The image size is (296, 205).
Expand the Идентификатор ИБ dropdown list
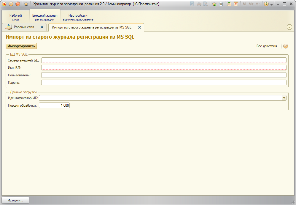point(284,98)
